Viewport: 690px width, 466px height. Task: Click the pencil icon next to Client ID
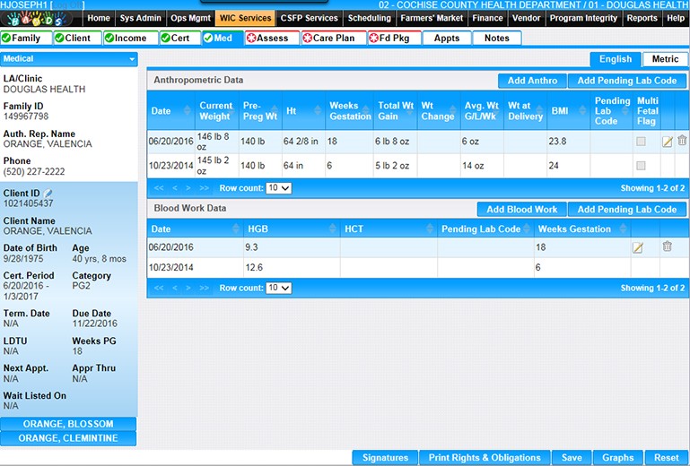tap(48, 193)
